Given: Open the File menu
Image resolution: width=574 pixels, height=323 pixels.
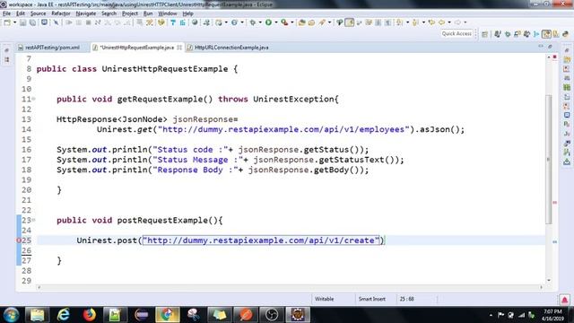Looking at the screenshot, I should click(6, 13).
